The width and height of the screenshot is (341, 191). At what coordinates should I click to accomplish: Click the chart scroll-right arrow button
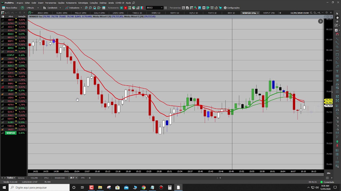coord(320,21)
